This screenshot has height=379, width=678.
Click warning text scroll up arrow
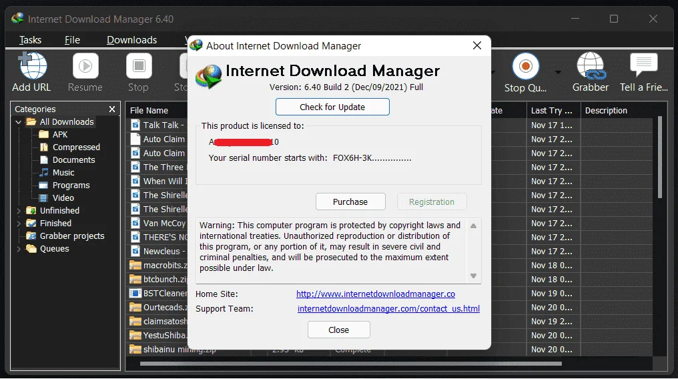(474, 226)
